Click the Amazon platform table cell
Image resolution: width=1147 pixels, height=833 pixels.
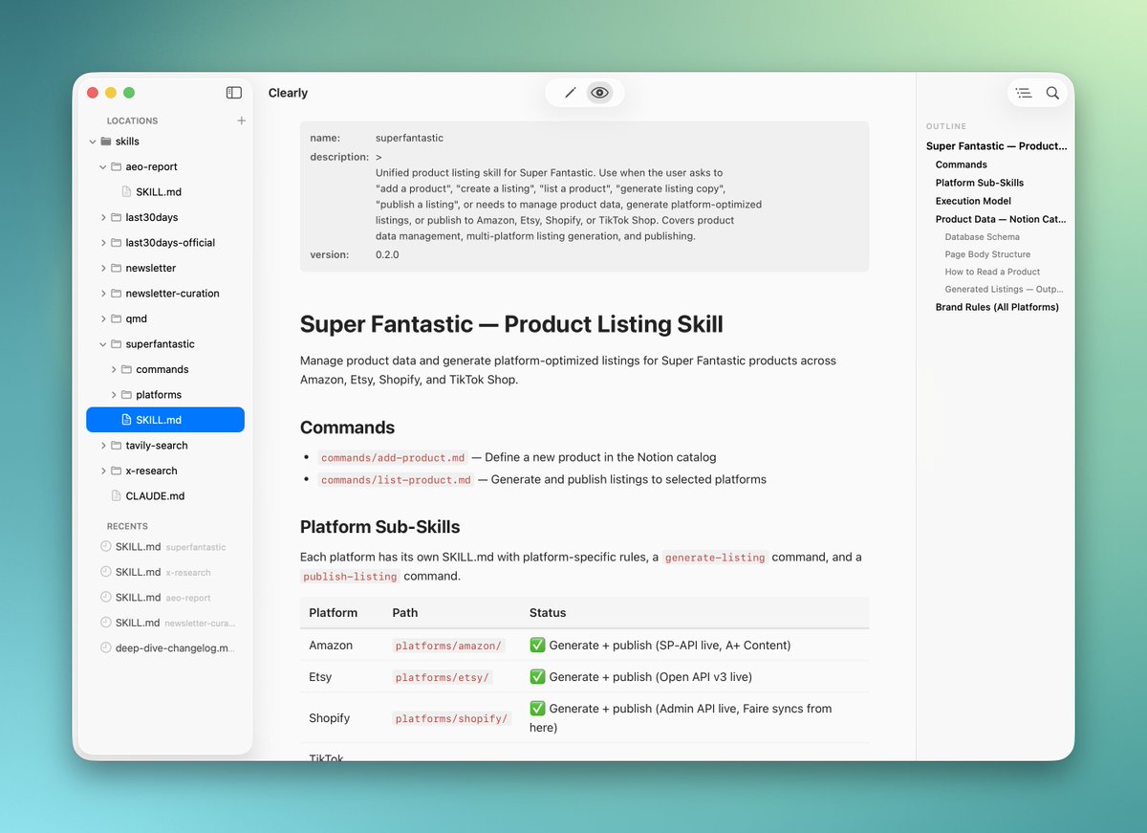[331, 646]
